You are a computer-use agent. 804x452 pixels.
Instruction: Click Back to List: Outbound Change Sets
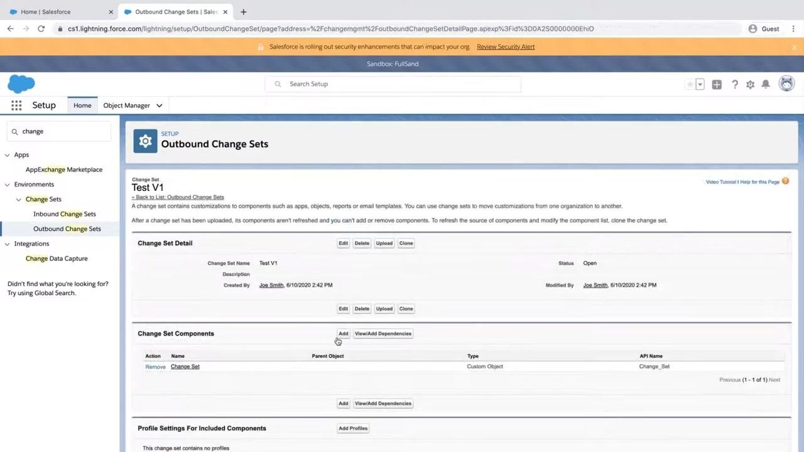tap(178, 197)
